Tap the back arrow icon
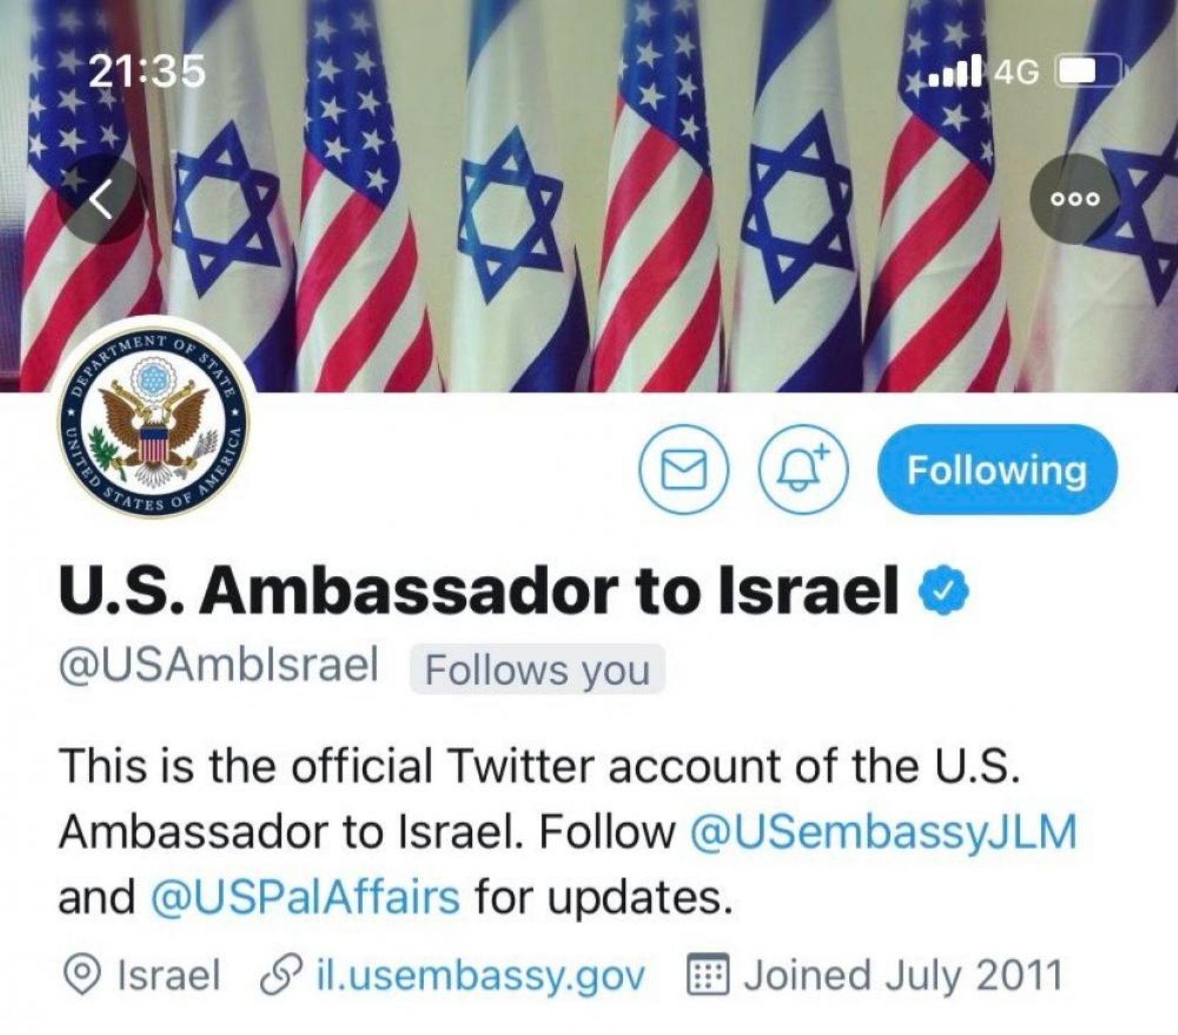Screen dimensions: 1178x1035 (102, 199)
